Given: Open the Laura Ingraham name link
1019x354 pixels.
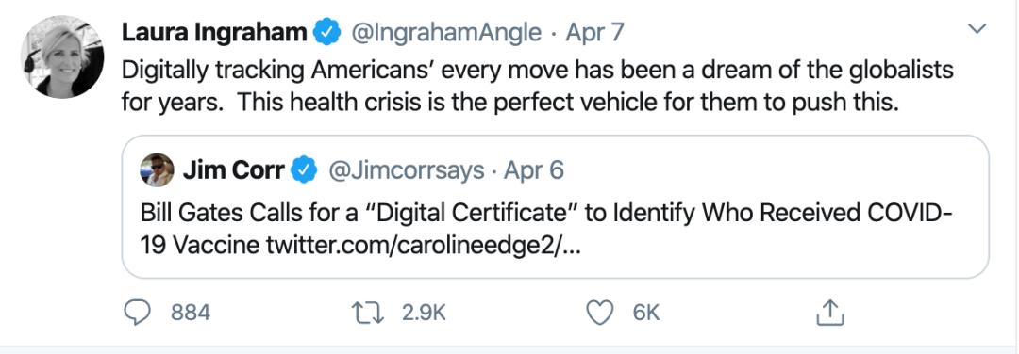Looking at the screenshot, I should tap(214, 32).
